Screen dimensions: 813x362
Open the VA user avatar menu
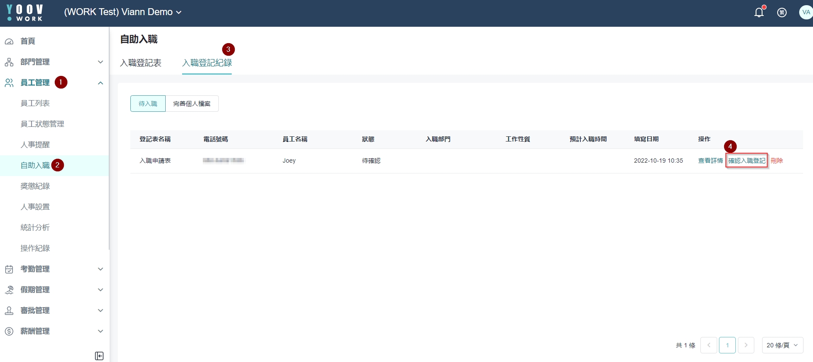(x=805, y=13)
